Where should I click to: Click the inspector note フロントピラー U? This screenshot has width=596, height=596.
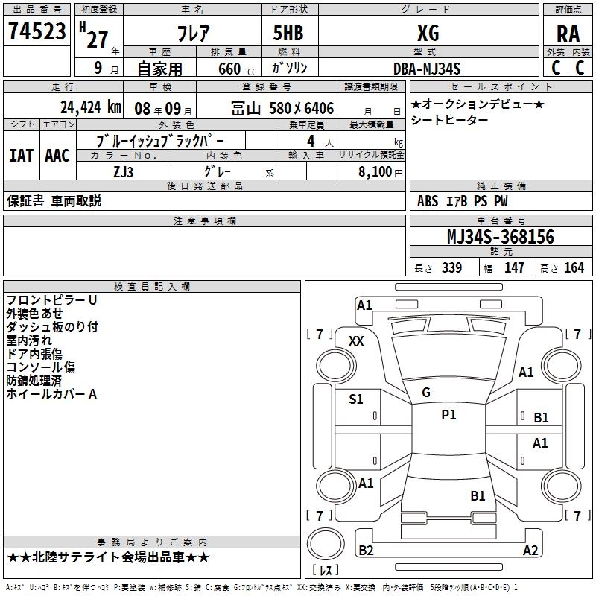[51, 300]
